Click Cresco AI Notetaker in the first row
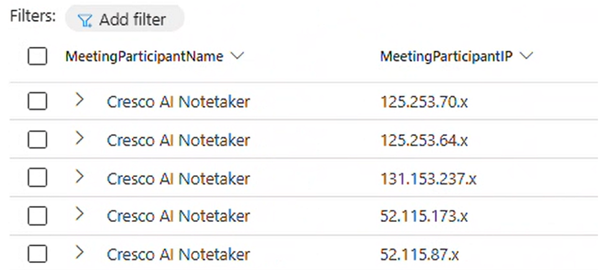 (x=178, y=102)
